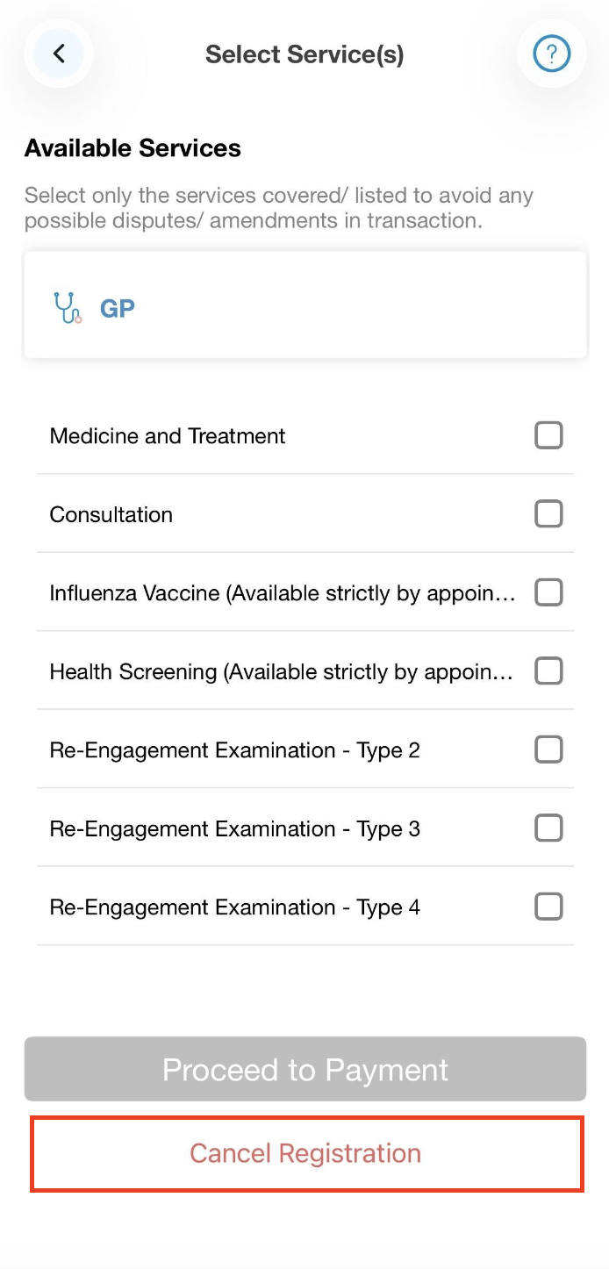609x1269 pixels.
Task: Check the Medicine and Treatment checkbox
Action: point(548,435)
